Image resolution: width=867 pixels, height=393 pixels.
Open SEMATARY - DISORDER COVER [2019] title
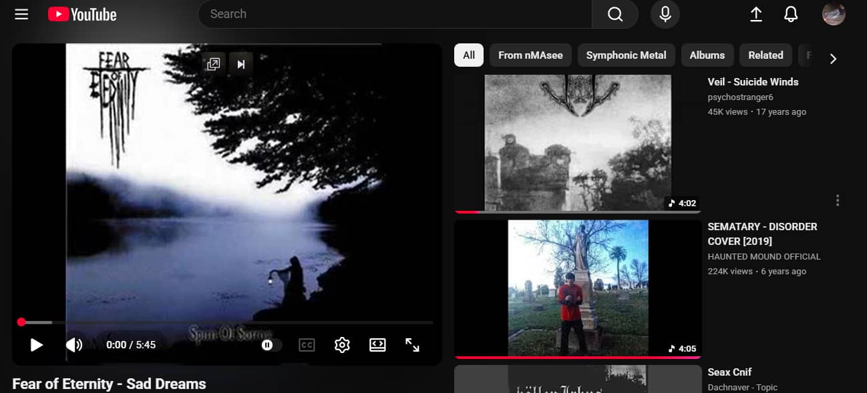[x=762, y=234]
